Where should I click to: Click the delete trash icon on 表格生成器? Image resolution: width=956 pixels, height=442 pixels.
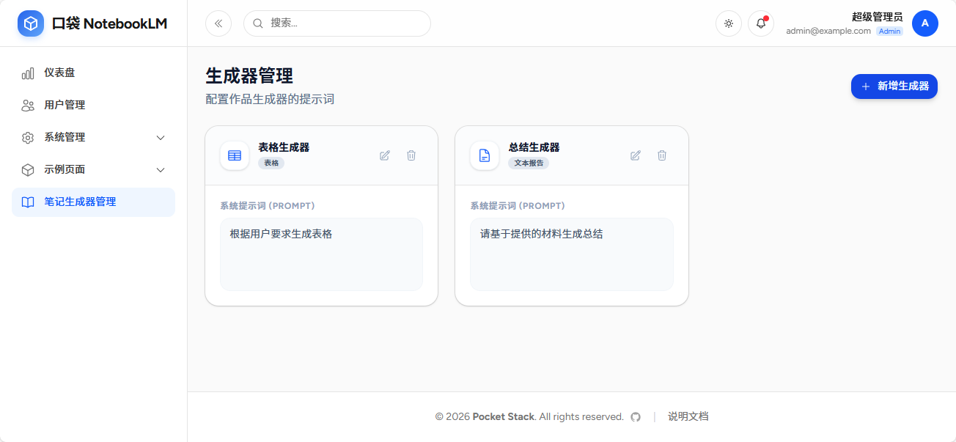[411, 155]
